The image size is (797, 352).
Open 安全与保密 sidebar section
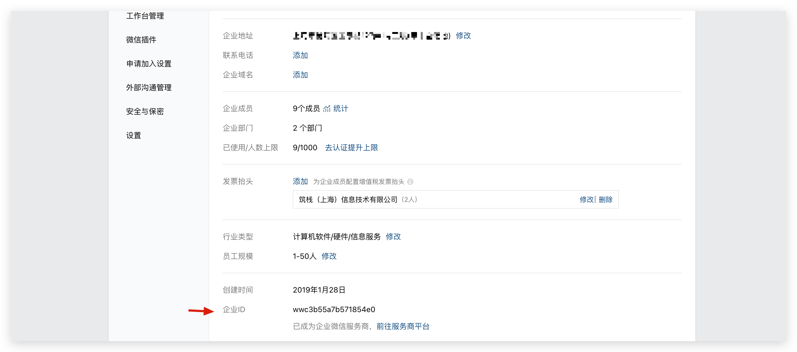(145, 111)
